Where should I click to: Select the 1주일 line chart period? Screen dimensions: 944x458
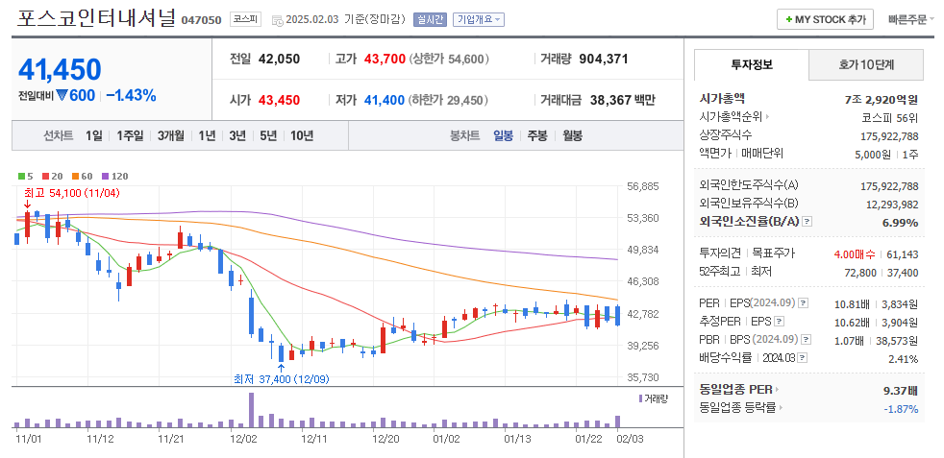(x=130, y=135)
